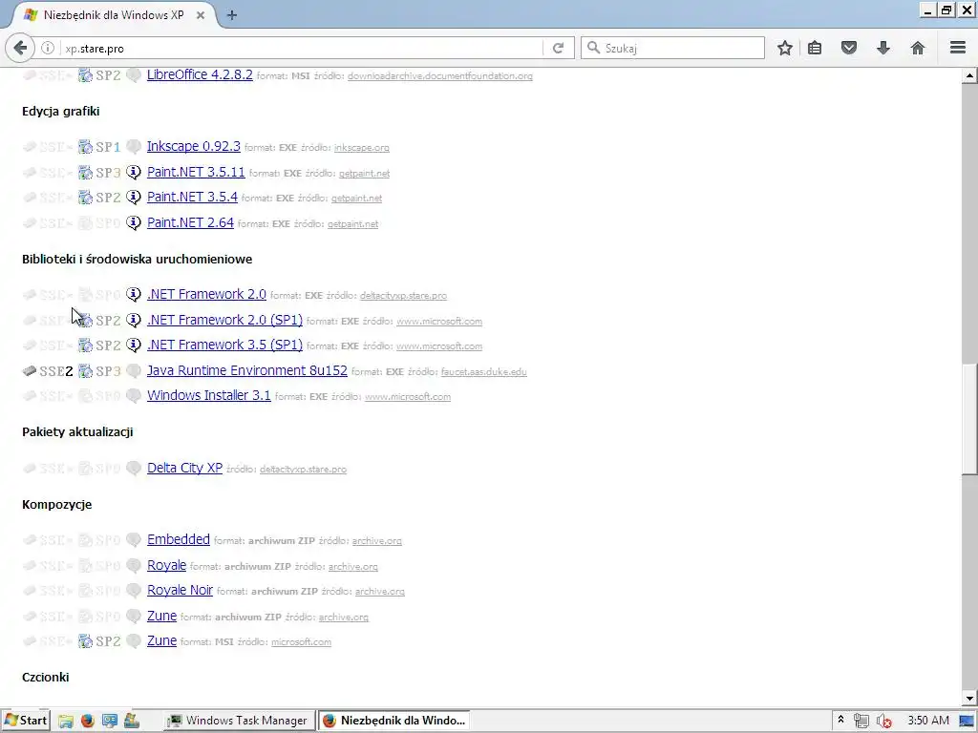Visit the faucet.aas.duke.edu source link
The image size is (978, 733).
pyautogui.click(x=484, y=372)
